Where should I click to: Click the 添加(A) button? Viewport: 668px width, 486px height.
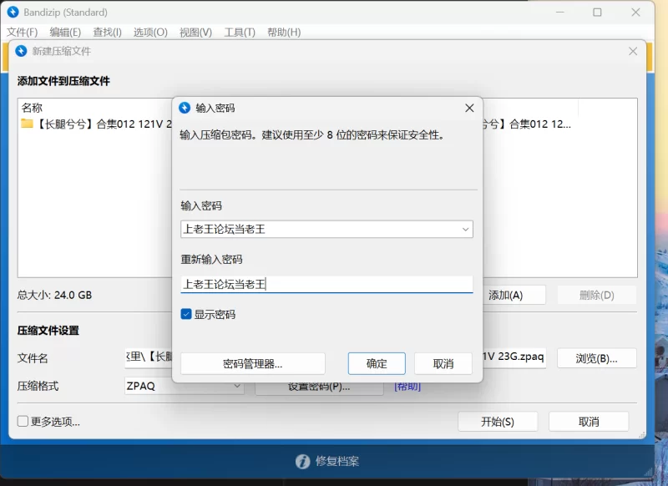(514, 295)
